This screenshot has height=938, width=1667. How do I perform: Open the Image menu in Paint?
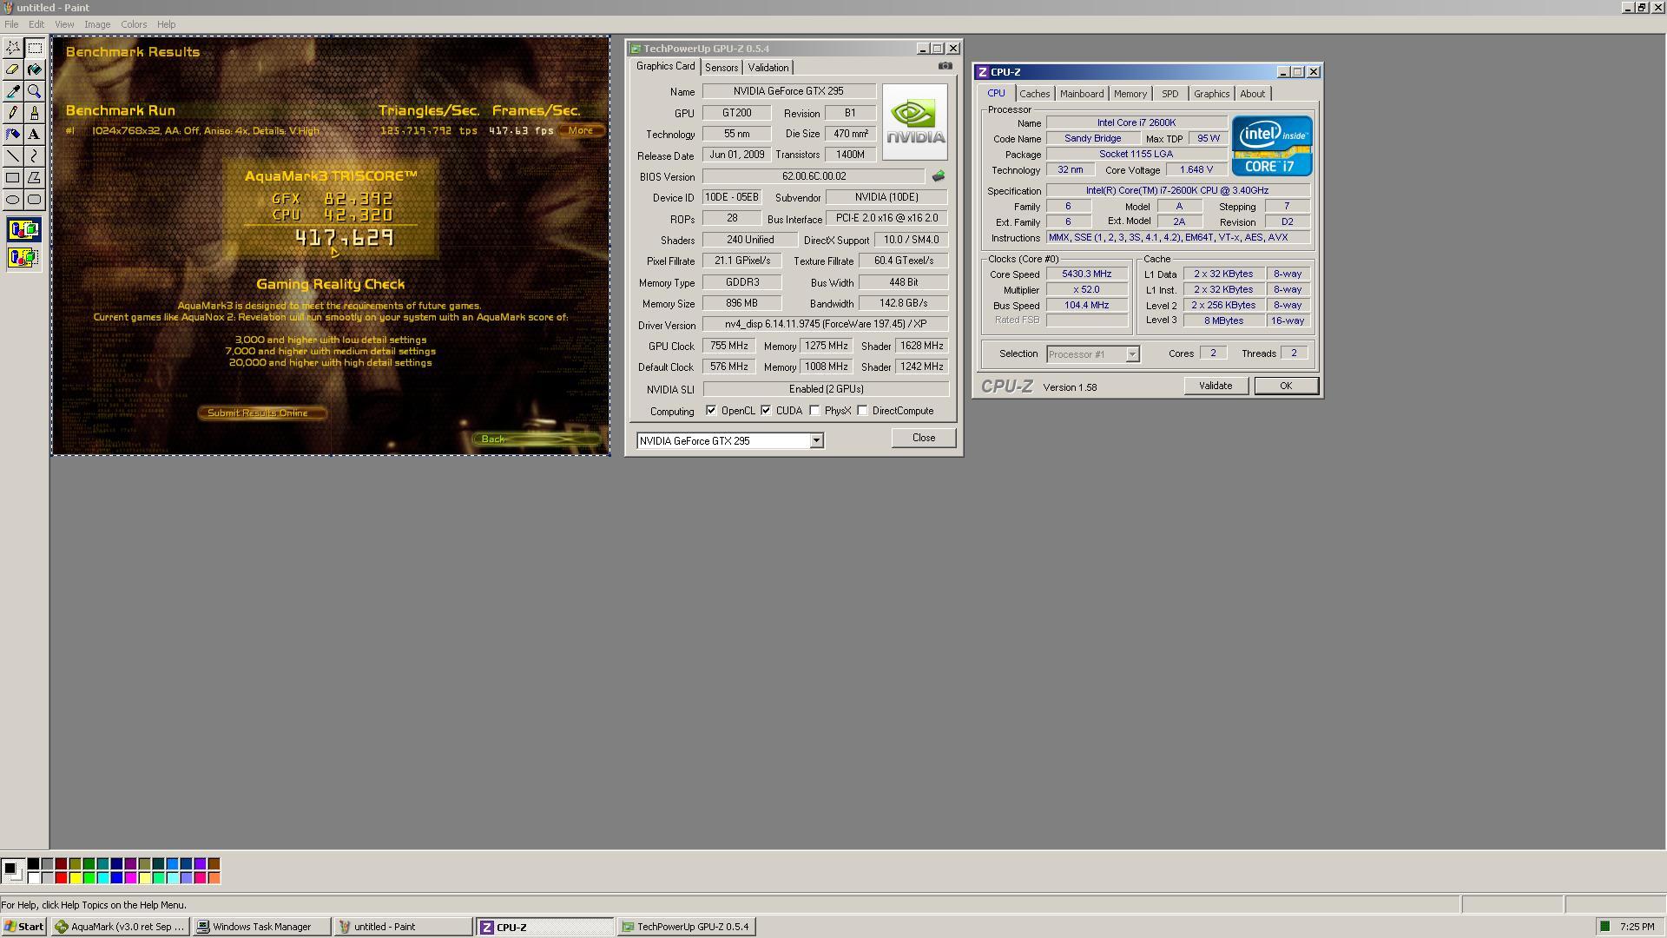click(x=97, y=24)
